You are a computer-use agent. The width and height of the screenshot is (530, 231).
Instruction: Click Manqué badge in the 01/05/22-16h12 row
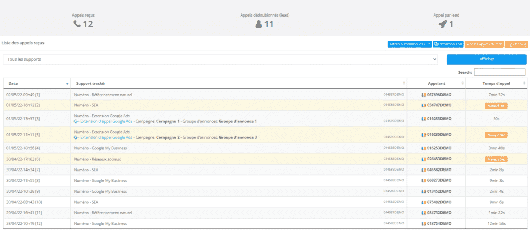coord(496,106)
